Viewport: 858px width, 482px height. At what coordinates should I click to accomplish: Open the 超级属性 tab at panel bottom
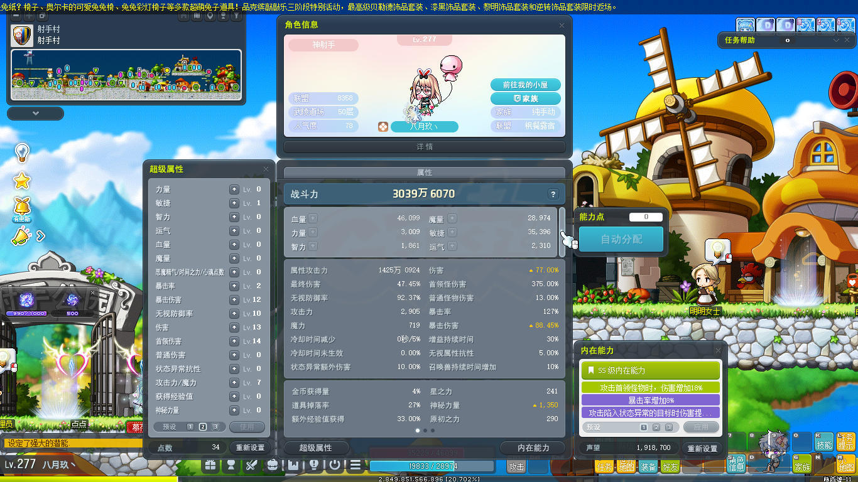click(315, 447)
